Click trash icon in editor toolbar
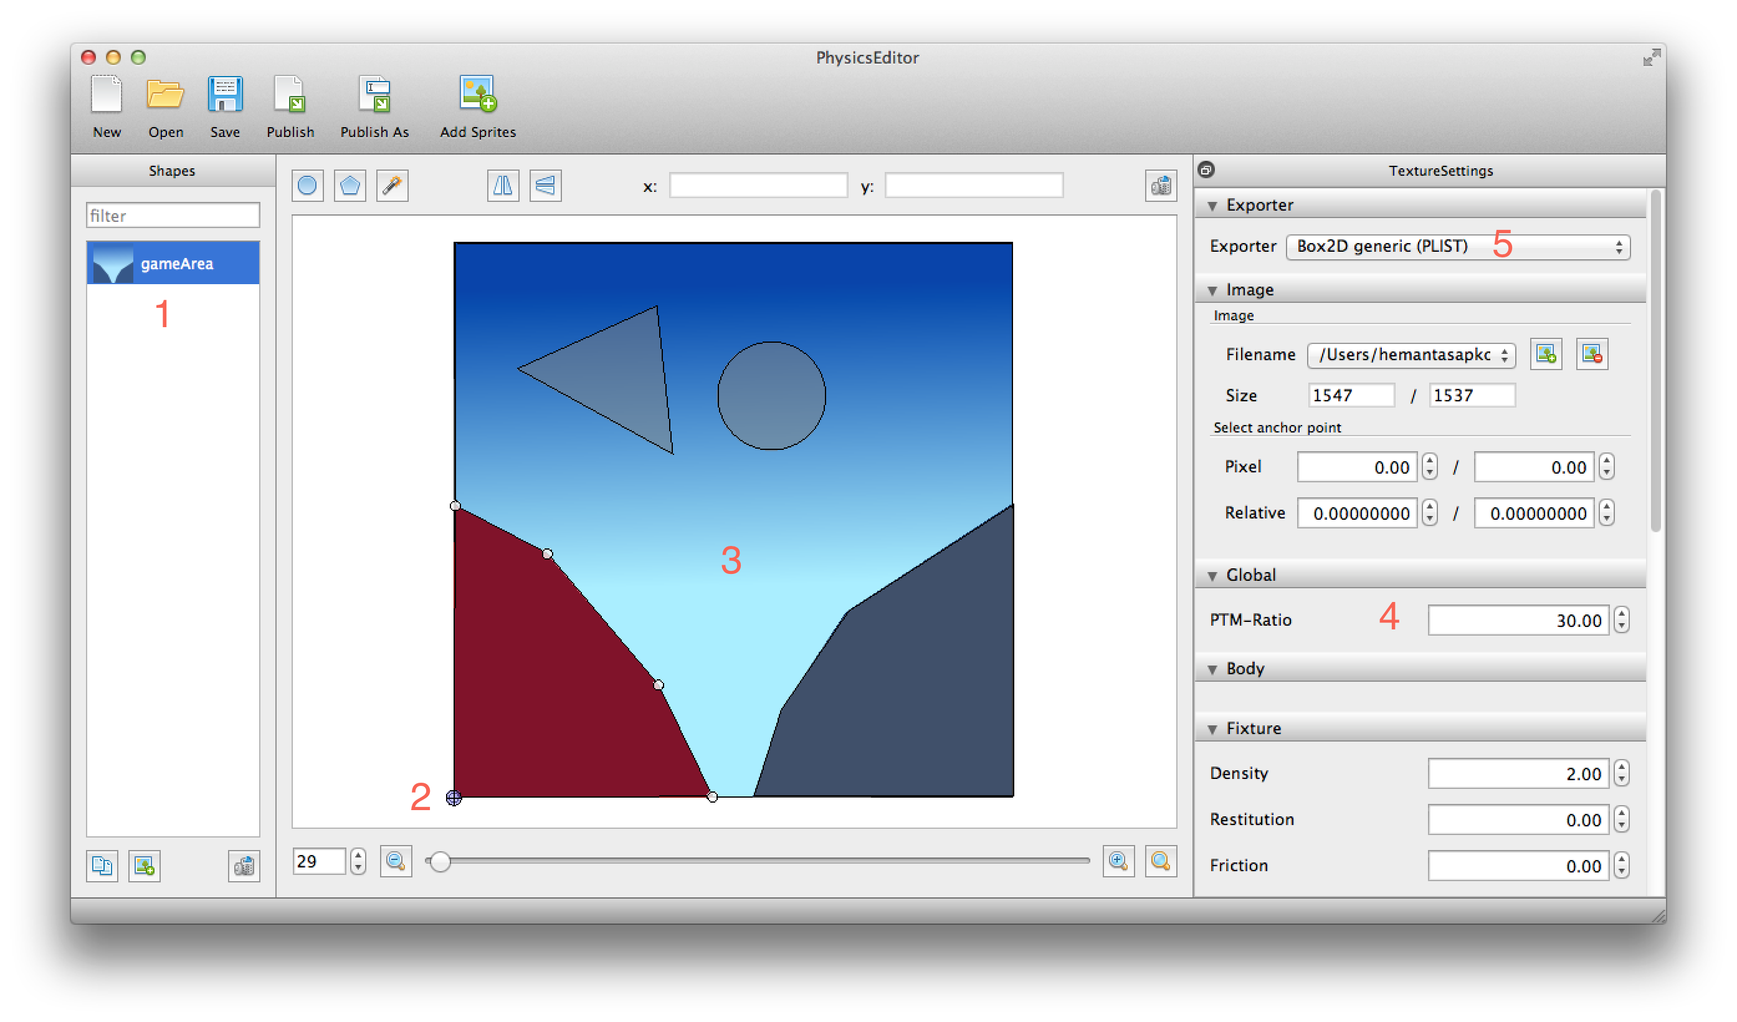The height and width of the screenshot is (1022, 1737). 1161,186
